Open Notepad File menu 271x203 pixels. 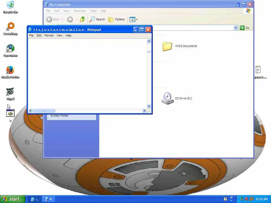(x=31, y=35)
